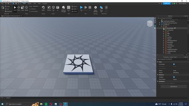Open Game Settings
The image size is (189, 106).
coord(95,9)
